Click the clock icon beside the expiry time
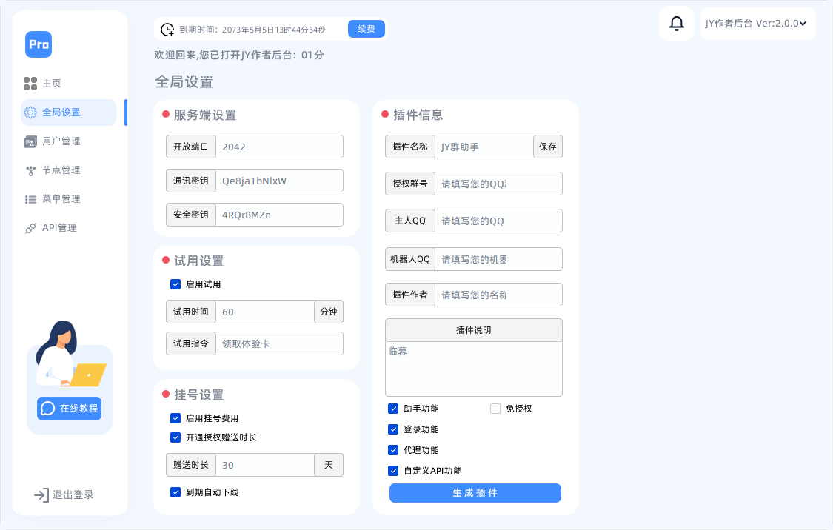Image resolution: width=833 pixels, height=530 pixels. [168, 29]
